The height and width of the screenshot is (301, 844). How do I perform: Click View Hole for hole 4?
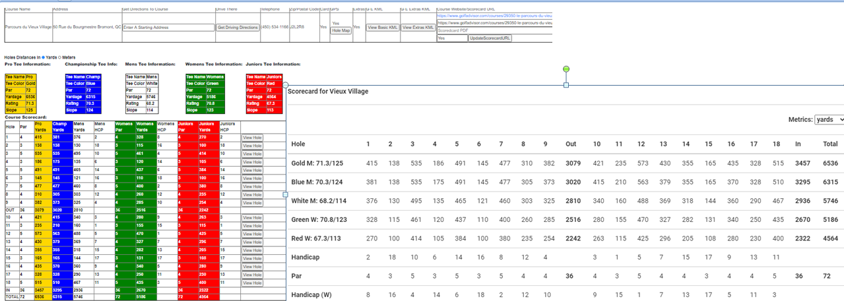(252, 162)
